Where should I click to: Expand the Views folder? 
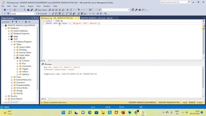pyautogui.click(x=12, y=77)
